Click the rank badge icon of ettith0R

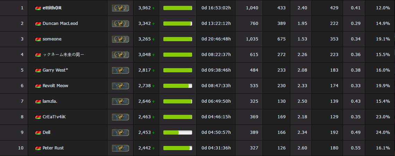[x=120, y=8]
